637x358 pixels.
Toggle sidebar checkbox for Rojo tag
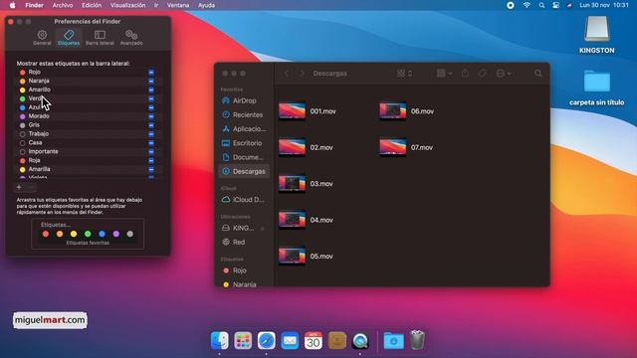coord(151,73)
